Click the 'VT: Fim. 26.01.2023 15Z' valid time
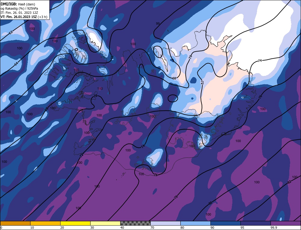 (x=19, y=17)
